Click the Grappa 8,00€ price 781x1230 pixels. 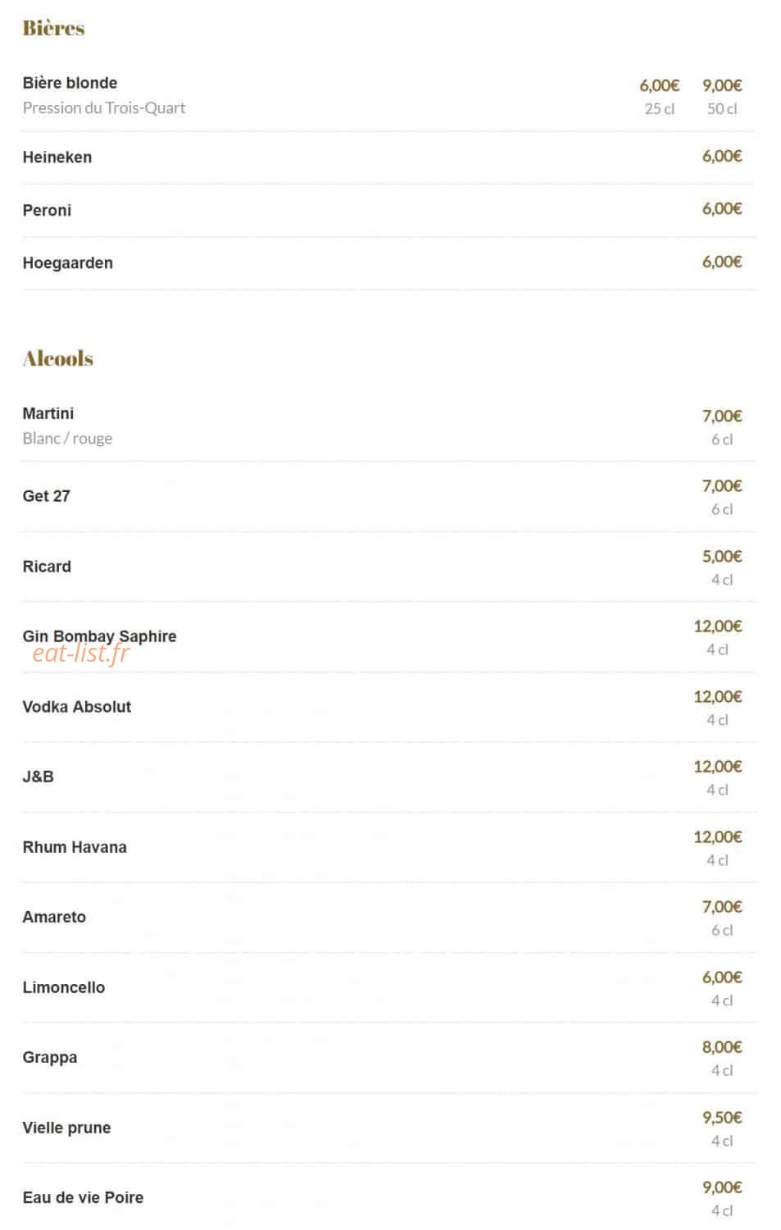coord(722,1047)
